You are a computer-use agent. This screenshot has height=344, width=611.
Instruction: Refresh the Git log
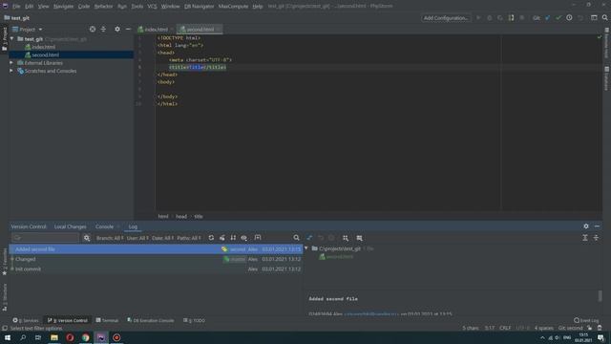(x=211, y=238)
